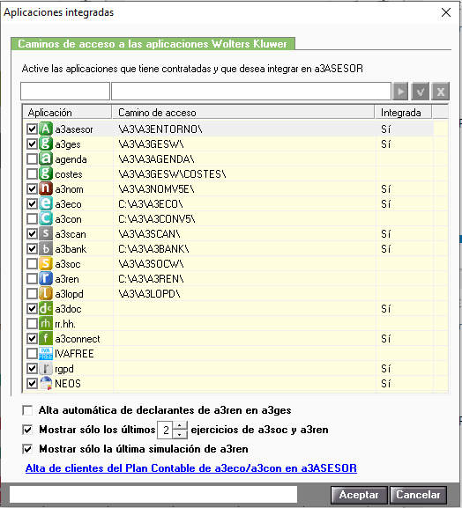Click the a3bank gray b icon
Image resolution: width=462 pixels, height=508 pixels.
pyautogui.click(x=46, y=248)
